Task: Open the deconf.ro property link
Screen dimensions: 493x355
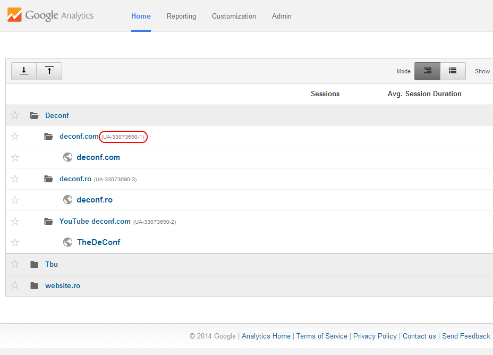Action: pos(75,179)
